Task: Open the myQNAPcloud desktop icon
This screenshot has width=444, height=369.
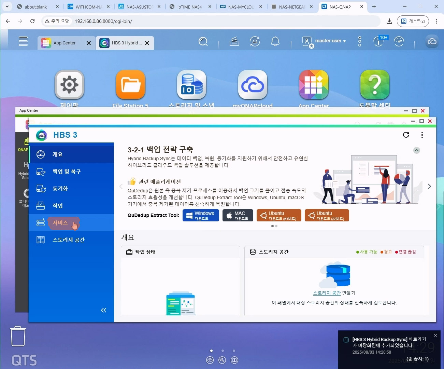Action: click(253, 85)
